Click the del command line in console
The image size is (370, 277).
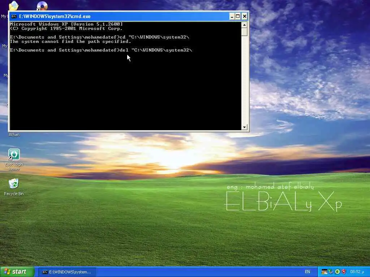tap(101, 50)
